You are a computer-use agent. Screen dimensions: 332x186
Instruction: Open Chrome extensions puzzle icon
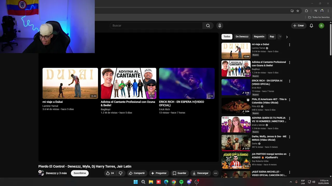pos(306,11)
